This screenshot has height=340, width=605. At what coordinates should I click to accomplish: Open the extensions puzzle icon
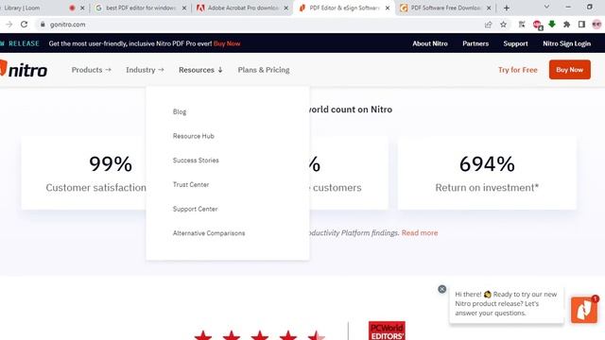point(566,25)
